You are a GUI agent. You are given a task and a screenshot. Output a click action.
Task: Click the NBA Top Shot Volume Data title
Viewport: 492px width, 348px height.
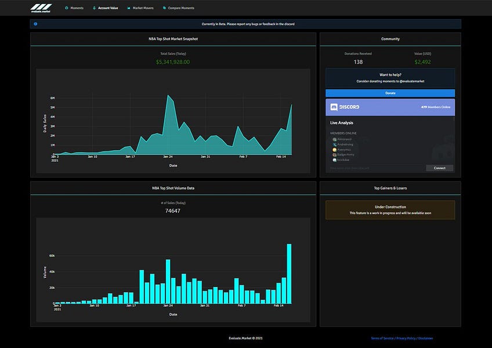tap(173, 188)
